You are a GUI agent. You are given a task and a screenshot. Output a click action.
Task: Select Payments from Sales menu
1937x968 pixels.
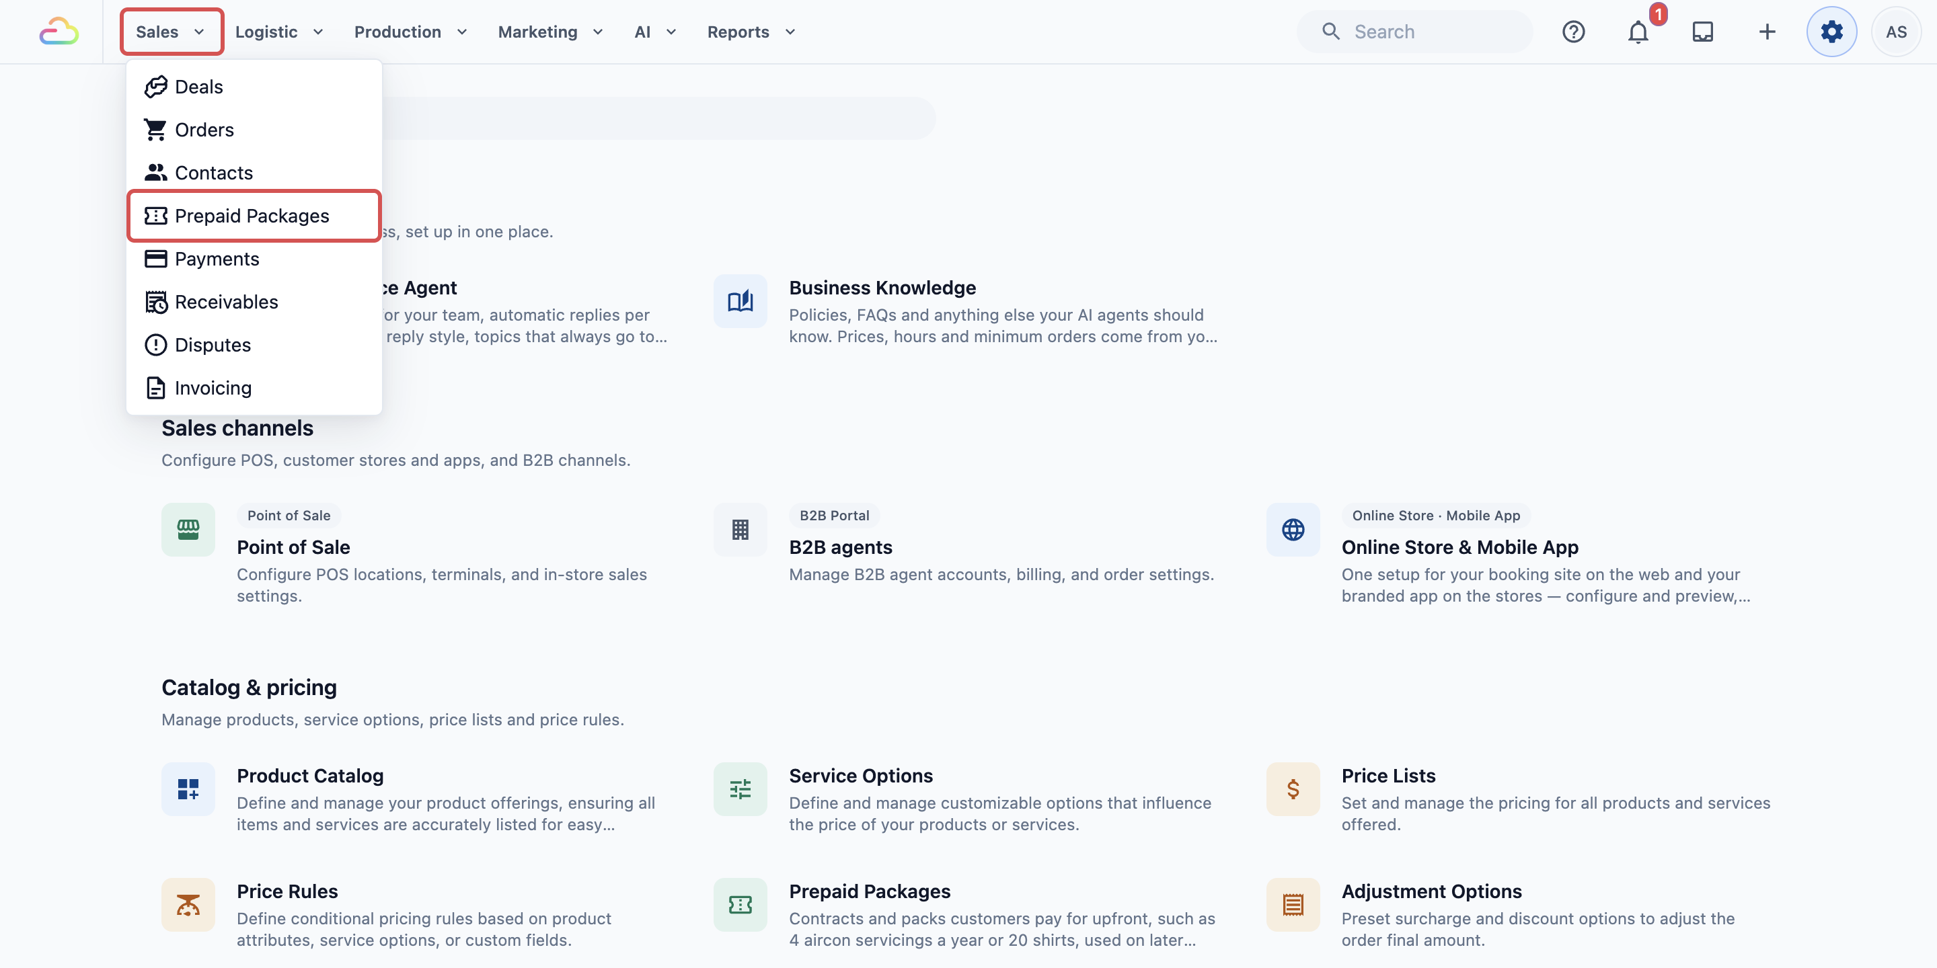click(x=254, y=259)
